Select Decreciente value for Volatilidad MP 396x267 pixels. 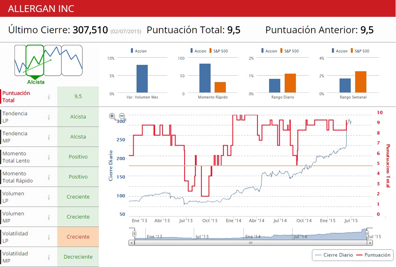[78, 257]
